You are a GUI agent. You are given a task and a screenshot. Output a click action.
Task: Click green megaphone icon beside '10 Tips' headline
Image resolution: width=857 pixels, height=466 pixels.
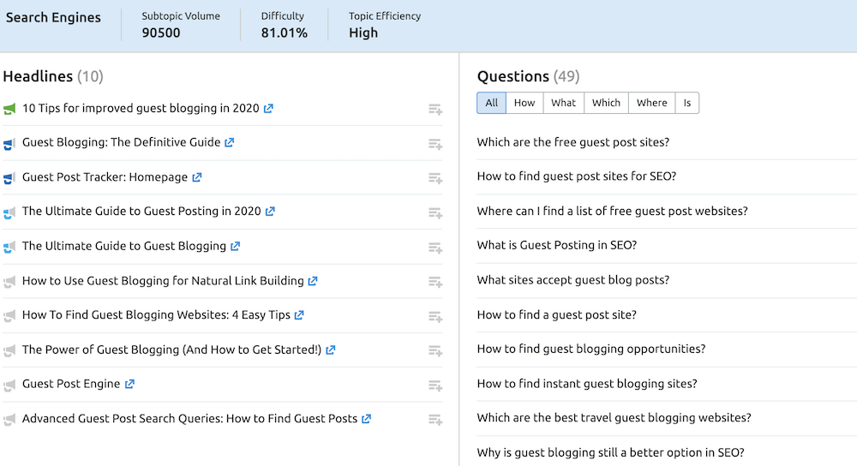click(9, 109)
